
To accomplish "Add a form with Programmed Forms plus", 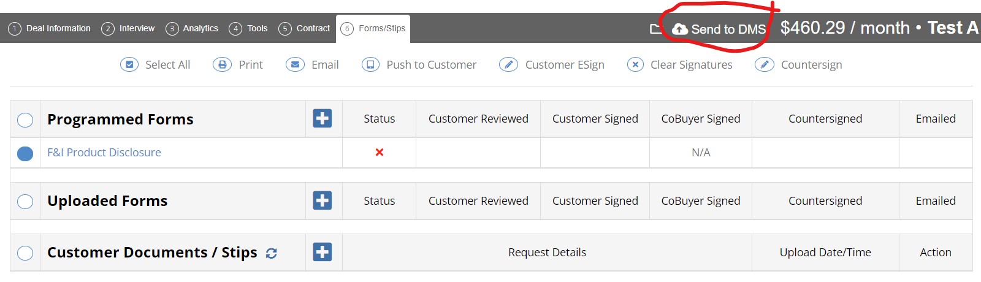I will coord(323,118).
